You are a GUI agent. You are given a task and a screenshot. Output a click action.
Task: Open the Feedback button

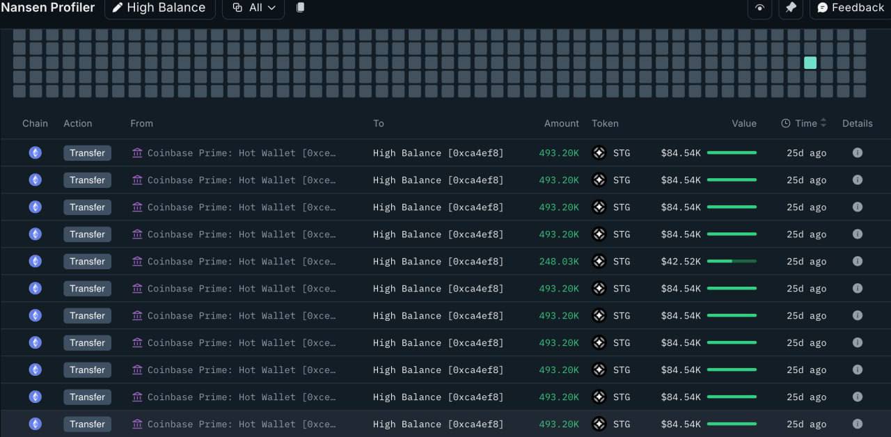click(850, 8)
